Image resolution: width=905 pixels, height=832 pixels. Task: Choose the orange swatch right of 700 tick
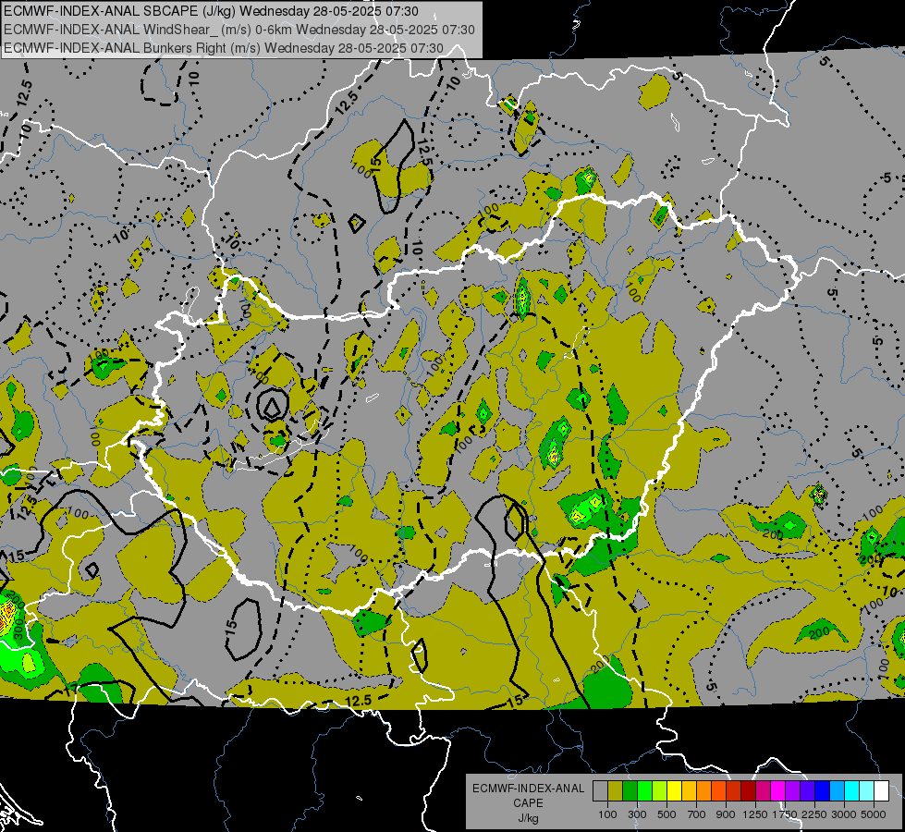coord(703,791)
